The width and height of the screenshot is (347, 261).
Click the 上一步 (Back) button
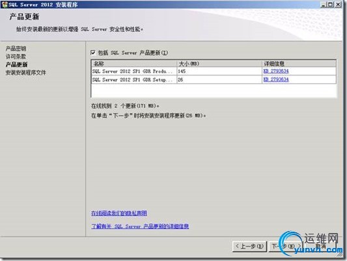[x=249, y=246]
